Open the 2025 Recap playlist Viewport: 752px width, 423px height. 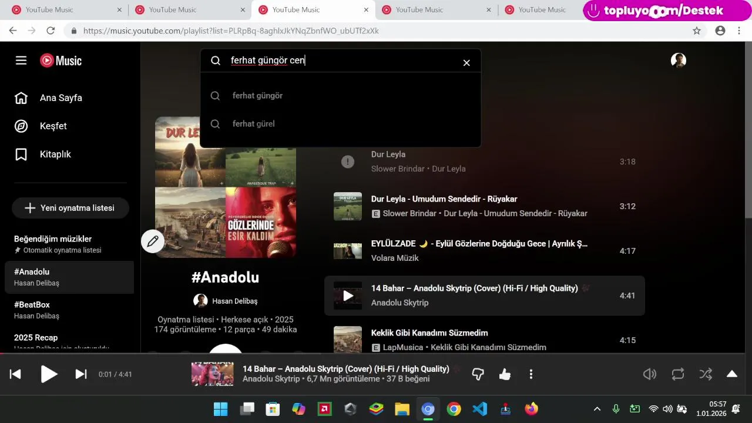coord(69,342)
